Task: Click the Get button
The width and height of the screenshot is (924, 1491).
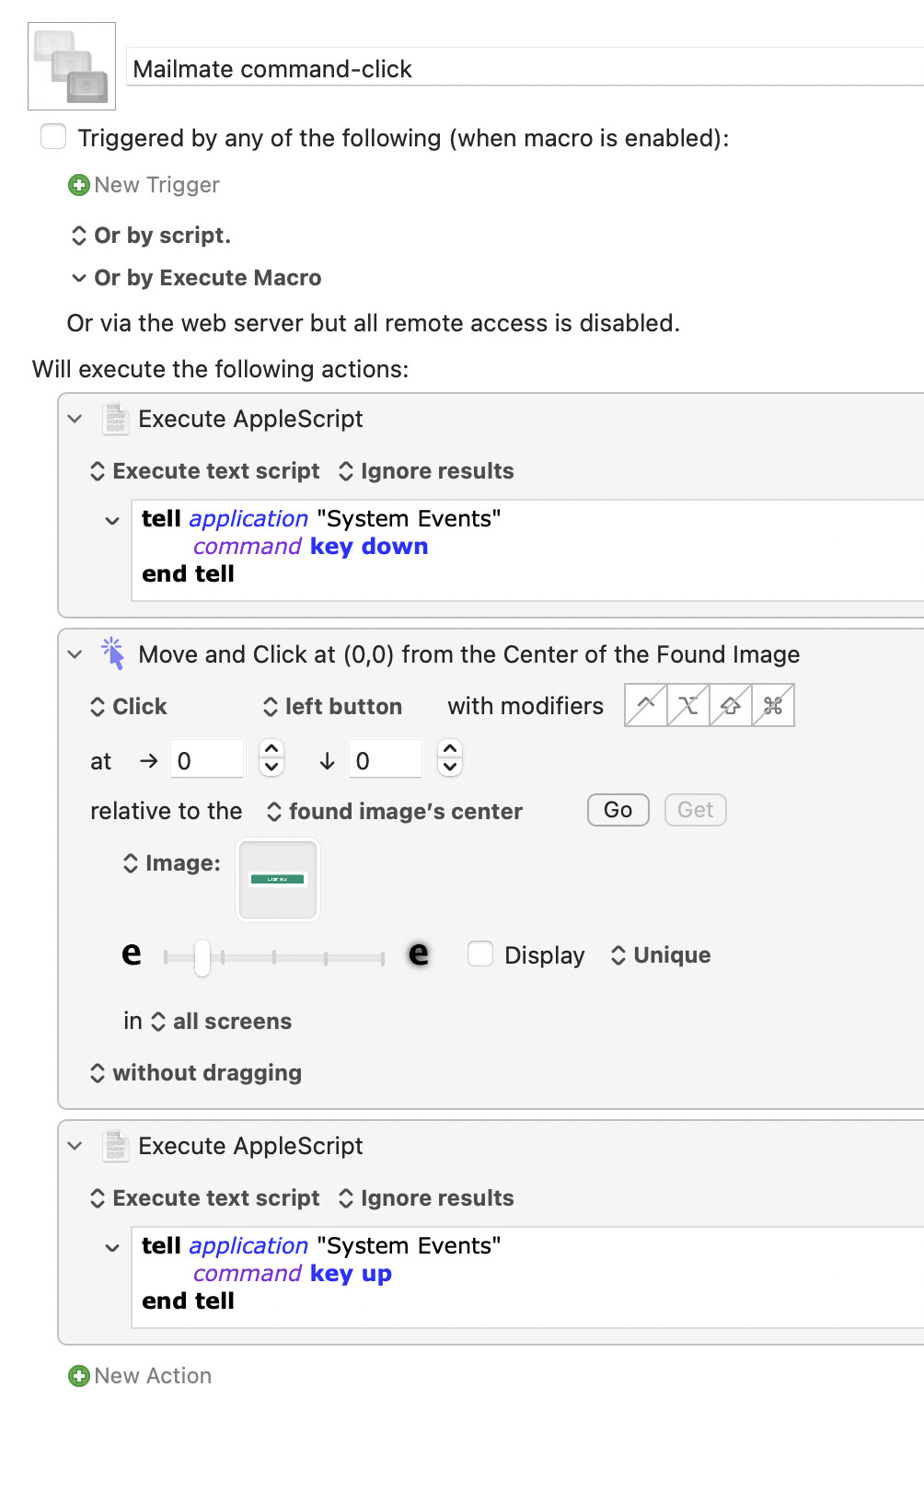Action: pos(696,810)
